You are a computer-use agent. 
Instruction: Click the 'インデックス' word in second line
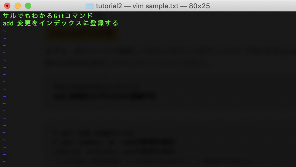tap(60, 23)
